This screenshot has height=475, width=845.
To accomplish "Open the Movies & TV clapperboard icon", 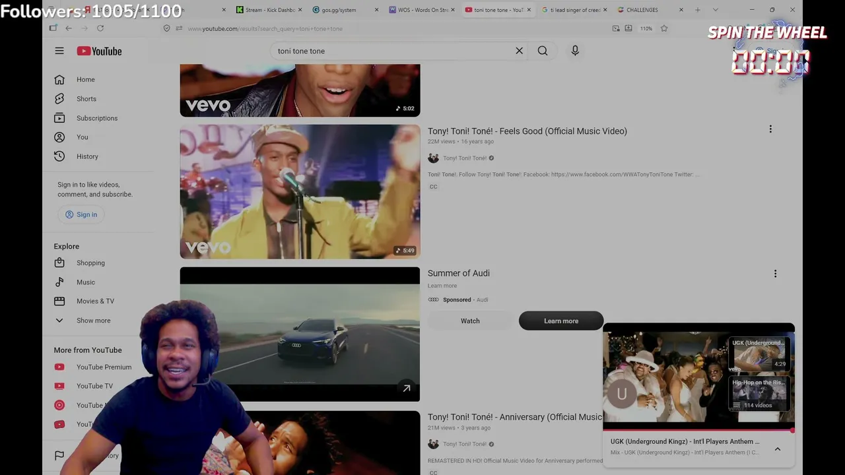I will 59,301.
